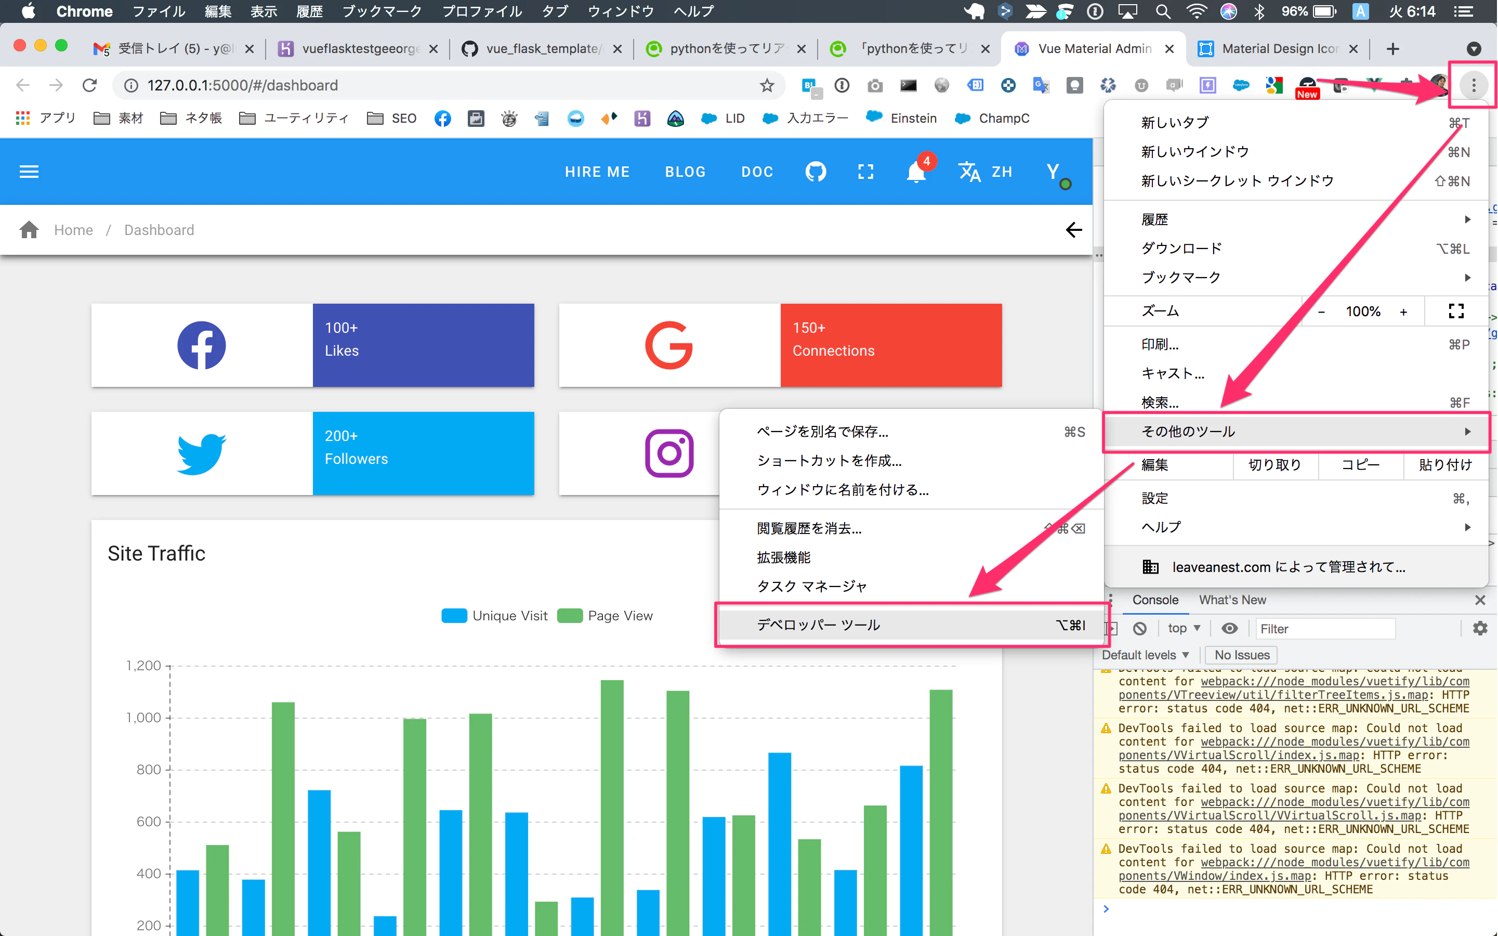Click DOC link in header
Image resolution: width=1498 pixels, height=936 pixels.
click(757, 172)
